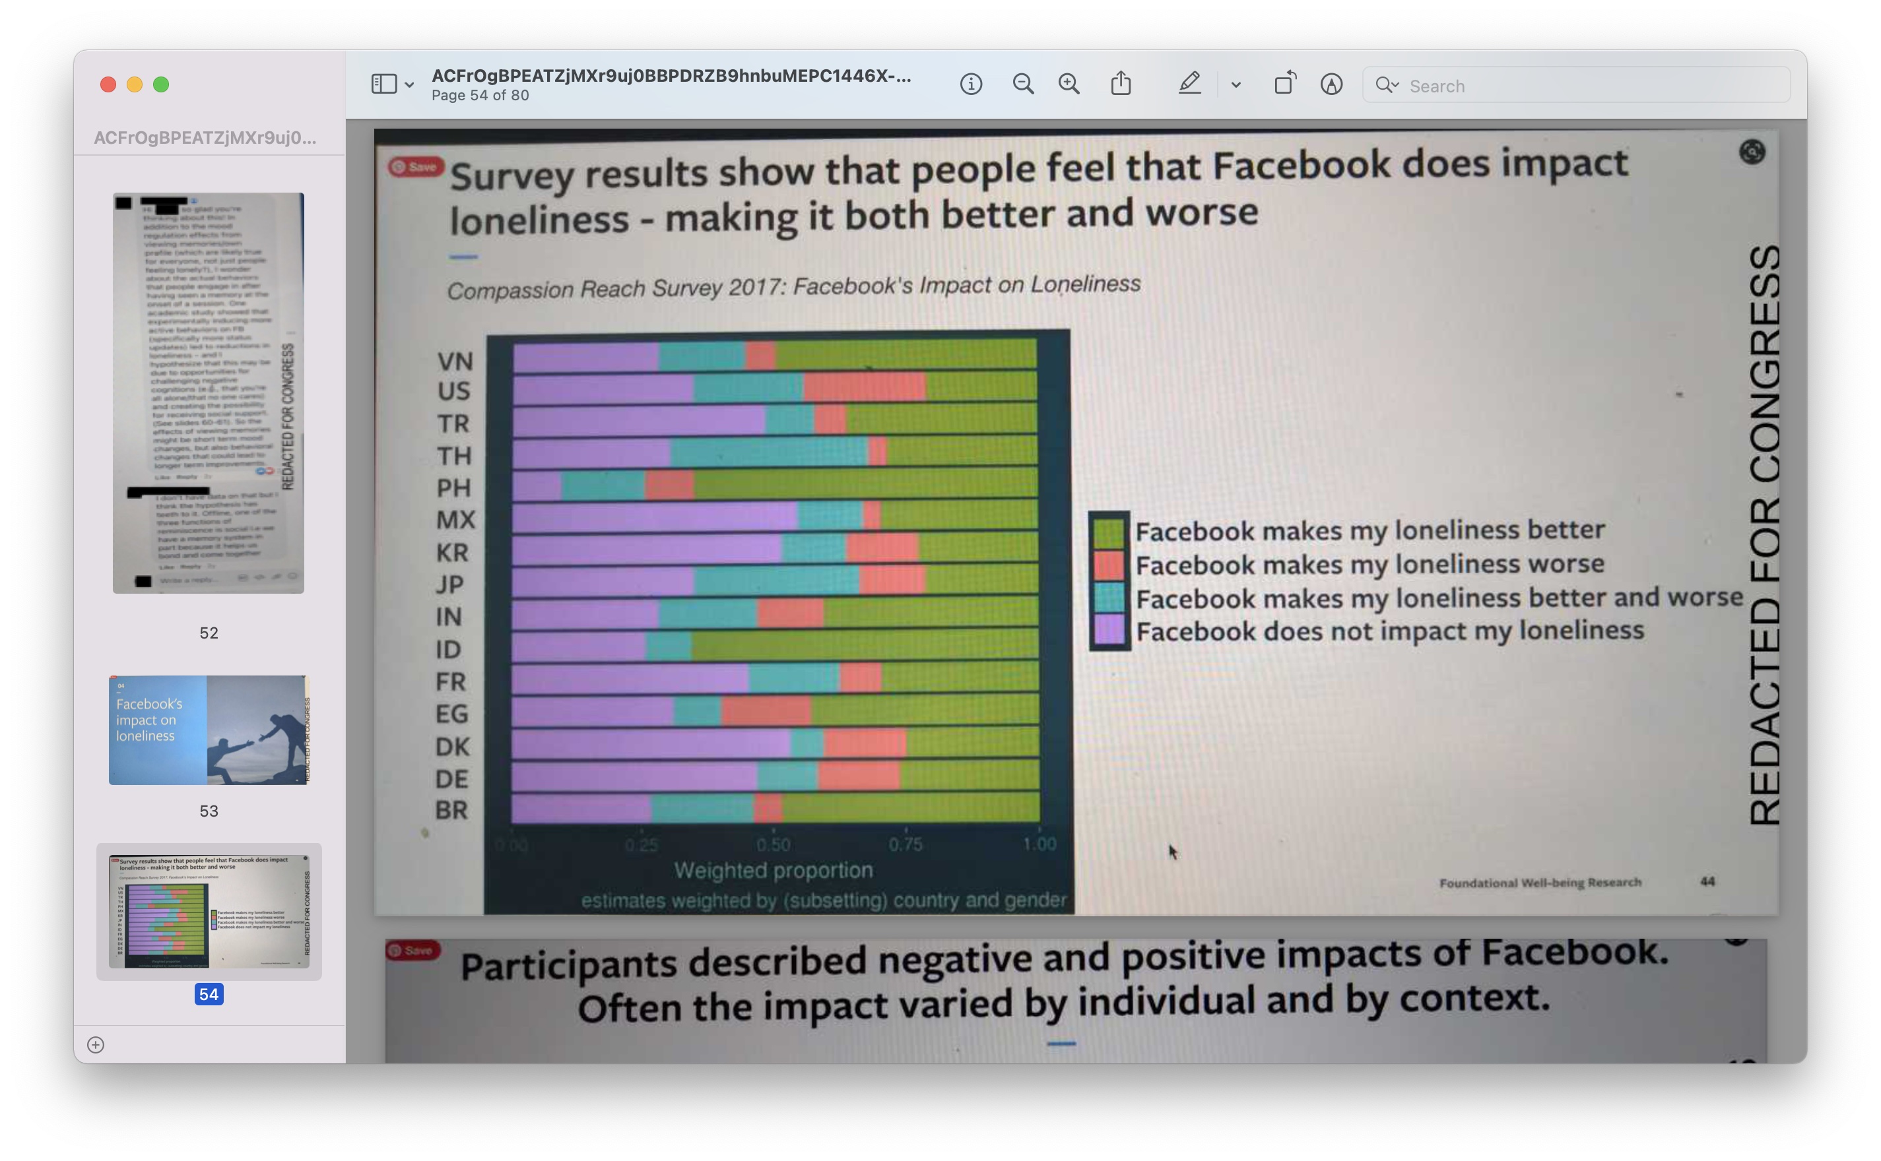
Task: Click the Save button on the lower slide
Action: [412, 951]
